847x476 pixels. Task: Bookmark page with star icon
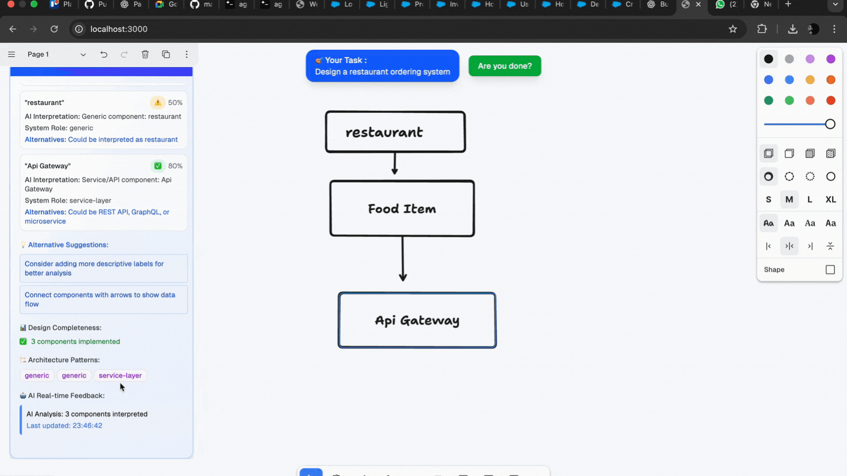pos(733,29)
